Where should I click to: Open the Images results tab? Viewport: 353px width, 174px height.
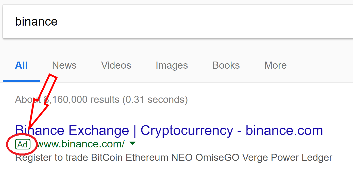tap(172, 65)
